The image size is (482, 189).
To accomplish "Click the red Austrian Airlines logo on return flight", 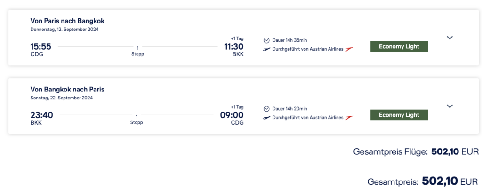I will click(x=349, y=117).
